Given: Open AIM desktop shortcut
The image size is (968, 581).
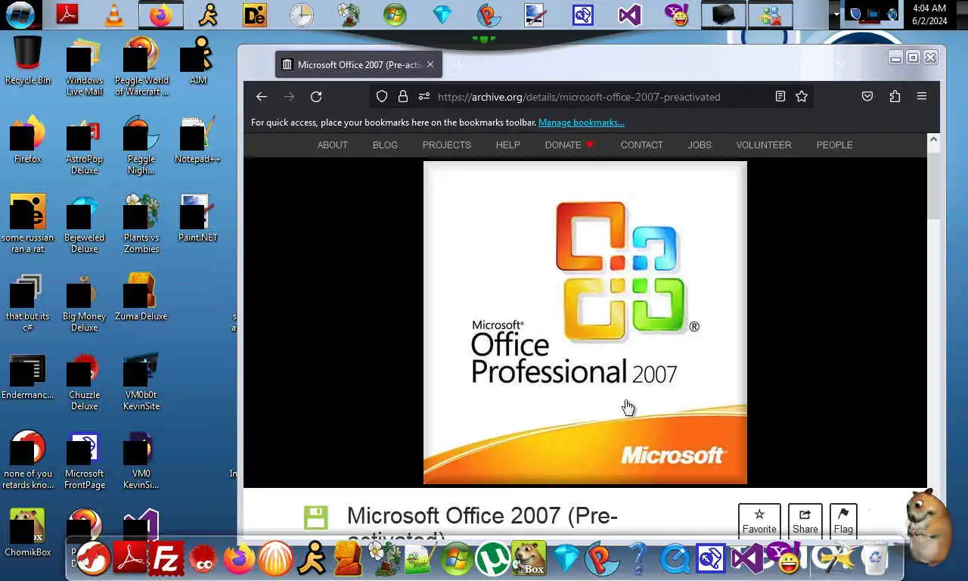Looking at the screenshot, I should point(197,62).
